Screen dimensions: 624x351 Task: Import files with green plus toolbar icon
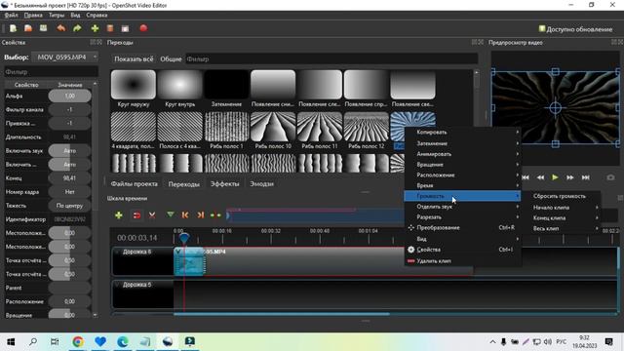(x=95, y=28)
